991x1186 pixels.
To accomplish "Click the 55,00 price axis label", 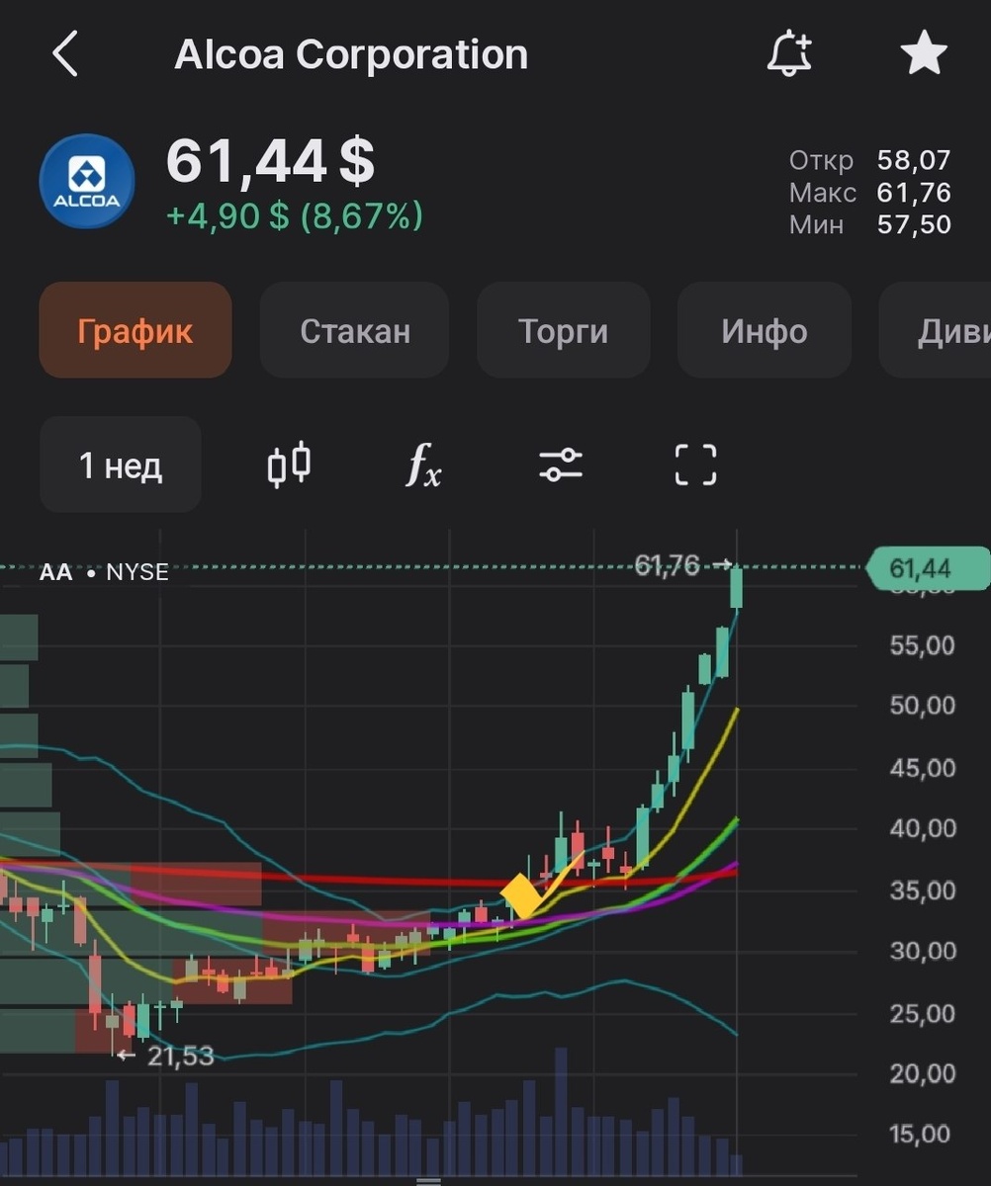I will pyautogui.click(x=923, y=645).
